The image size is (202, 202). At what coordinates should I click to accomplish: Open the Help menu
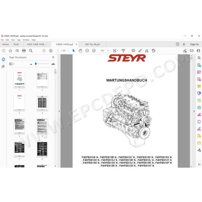point(34,40)
